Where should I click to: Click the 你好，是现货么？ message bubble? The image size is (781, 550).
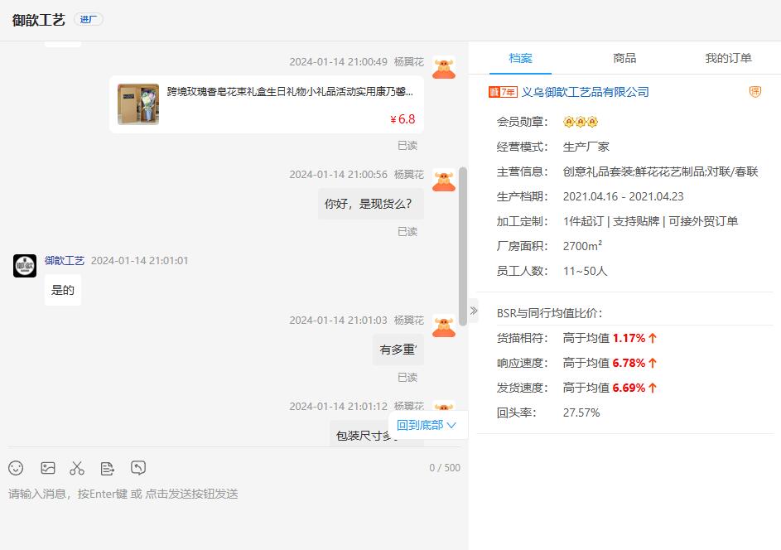370,204
